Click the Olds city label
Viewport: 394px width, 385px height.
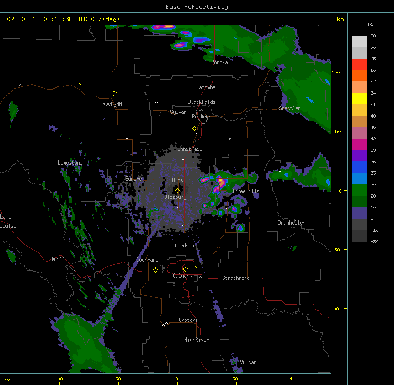click(x=177, y=180)
